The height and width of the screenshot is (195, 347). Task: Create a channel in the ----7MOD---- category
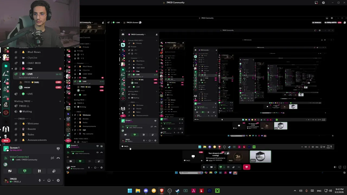60,119
